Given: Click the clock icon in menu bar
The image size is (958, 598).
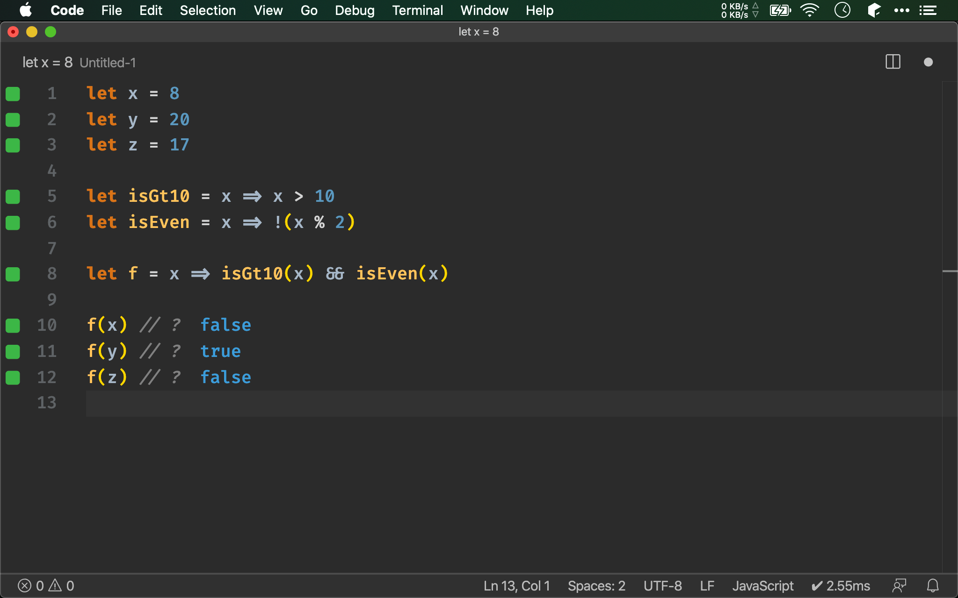Looking at the screenshot, I should coord(842,10).
